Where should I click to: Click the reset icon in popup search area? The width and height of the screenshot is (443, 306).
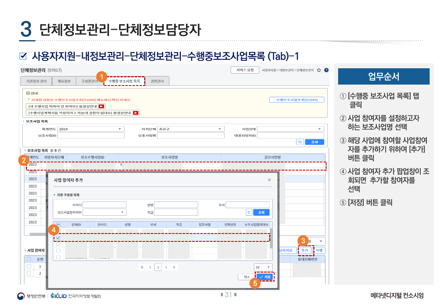(249, 212)
